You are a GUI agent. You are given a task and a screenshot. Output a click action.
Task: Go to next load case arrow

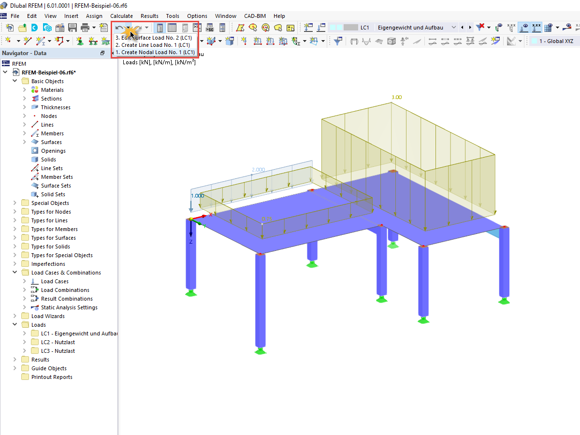470,28
